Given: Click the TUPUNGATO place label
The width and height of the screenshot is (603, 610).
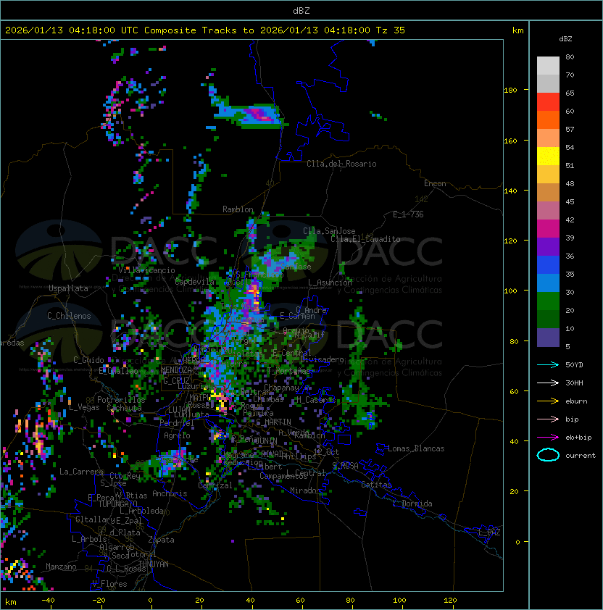Looking at the screenshot, I should coord(118,504).
